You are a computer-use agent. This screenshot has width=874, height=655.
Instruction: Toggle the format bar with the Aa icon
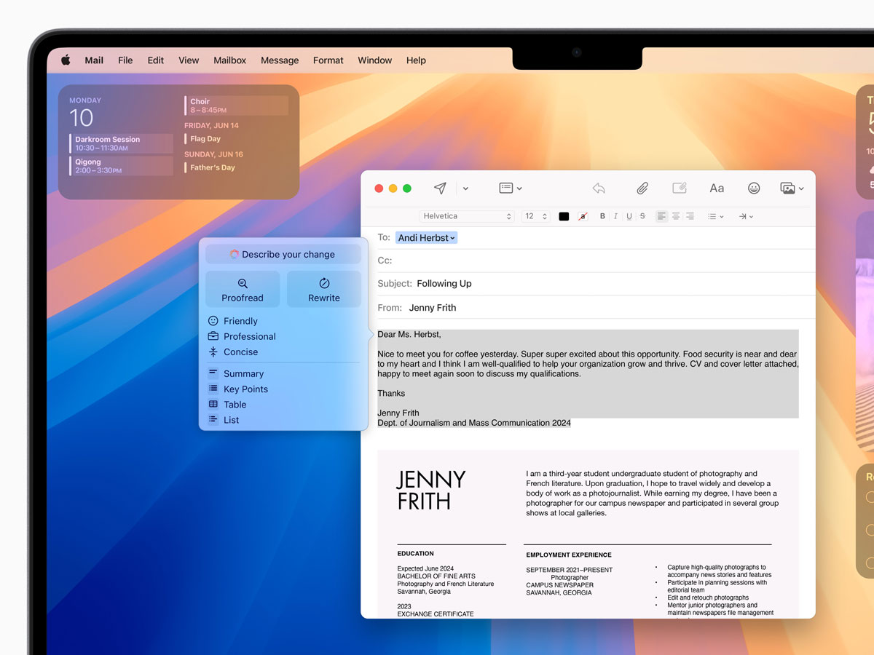click(x=717, y=188)
